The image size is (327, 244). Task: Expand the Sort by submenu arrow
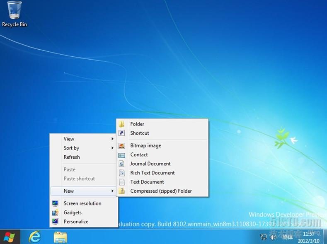coord(112,148)
